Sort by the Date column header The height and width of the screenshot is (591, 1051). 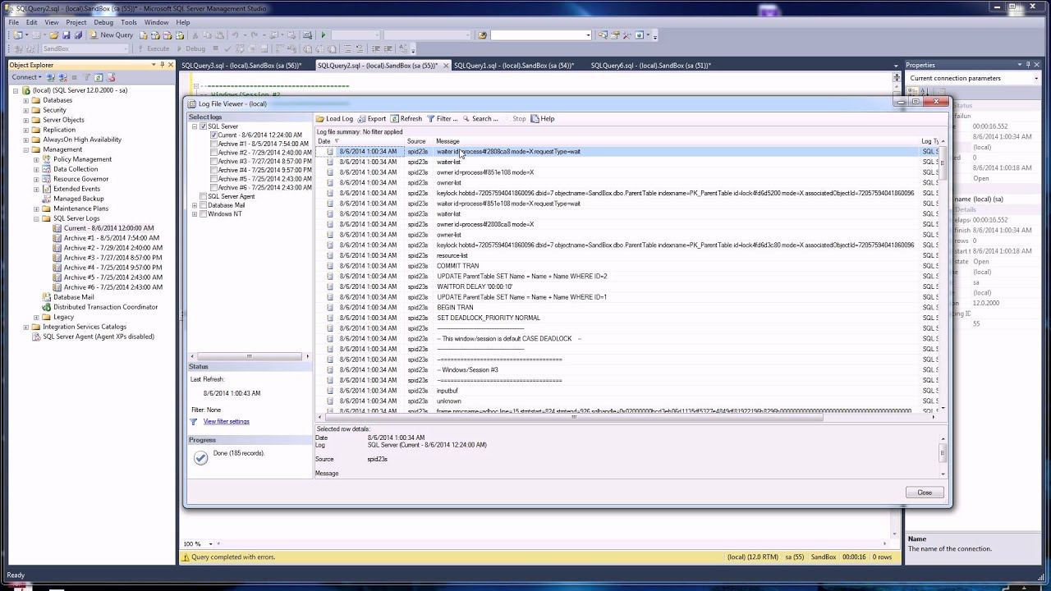[x=360, y=141]
